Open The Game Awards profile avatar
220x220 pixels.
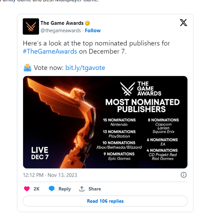point(31,26)
